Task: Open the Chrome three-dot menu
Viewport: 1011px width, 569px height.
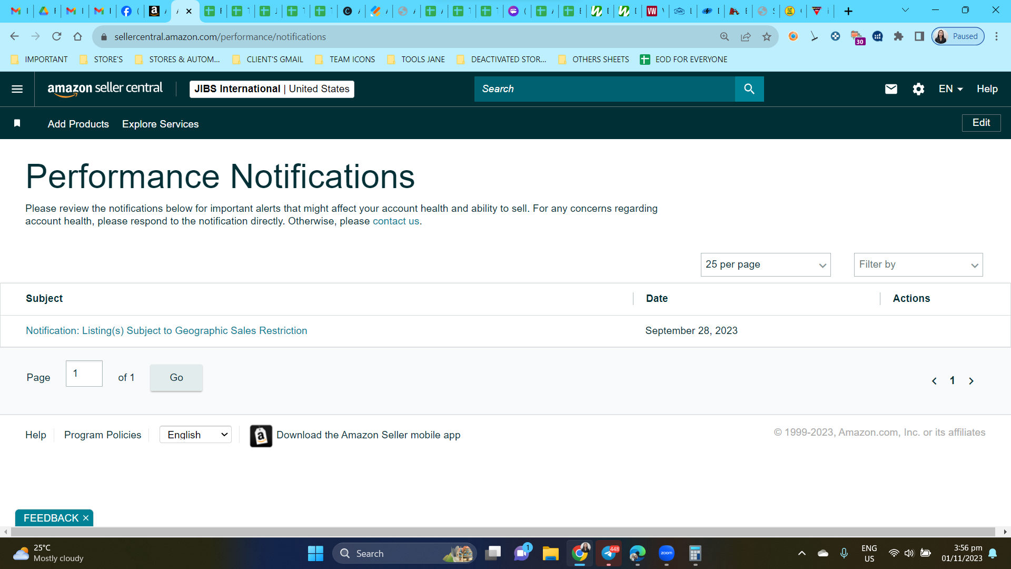Action: tap(996, 36)
